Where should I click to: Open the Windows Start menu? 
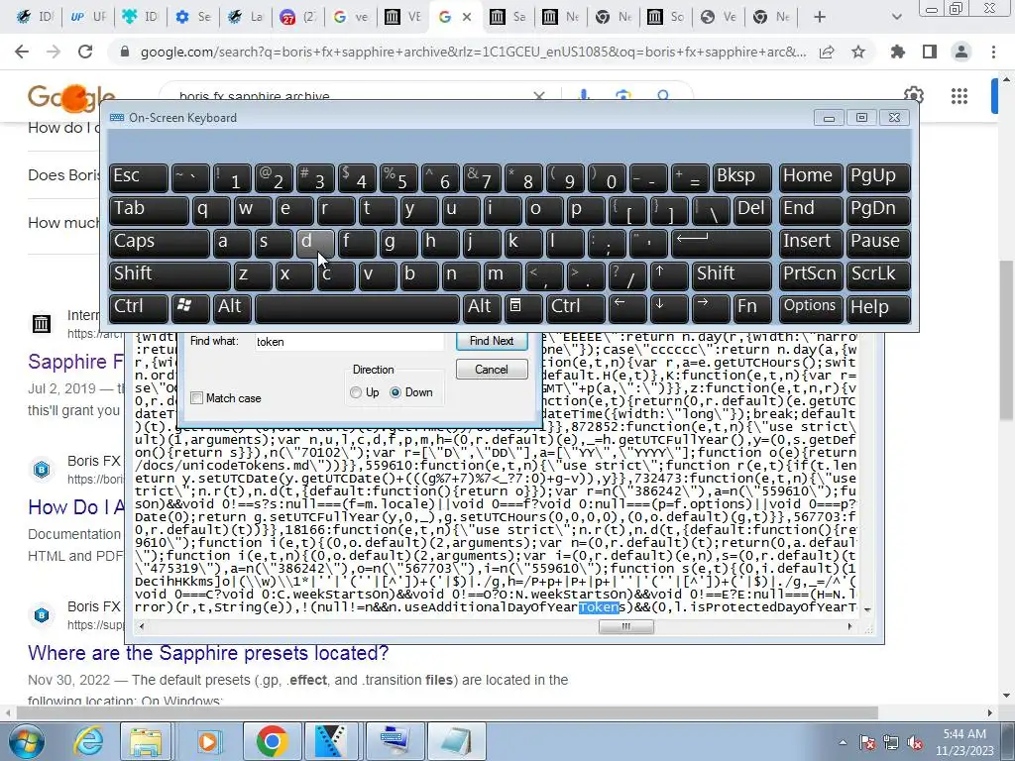[x=26, y=741]
